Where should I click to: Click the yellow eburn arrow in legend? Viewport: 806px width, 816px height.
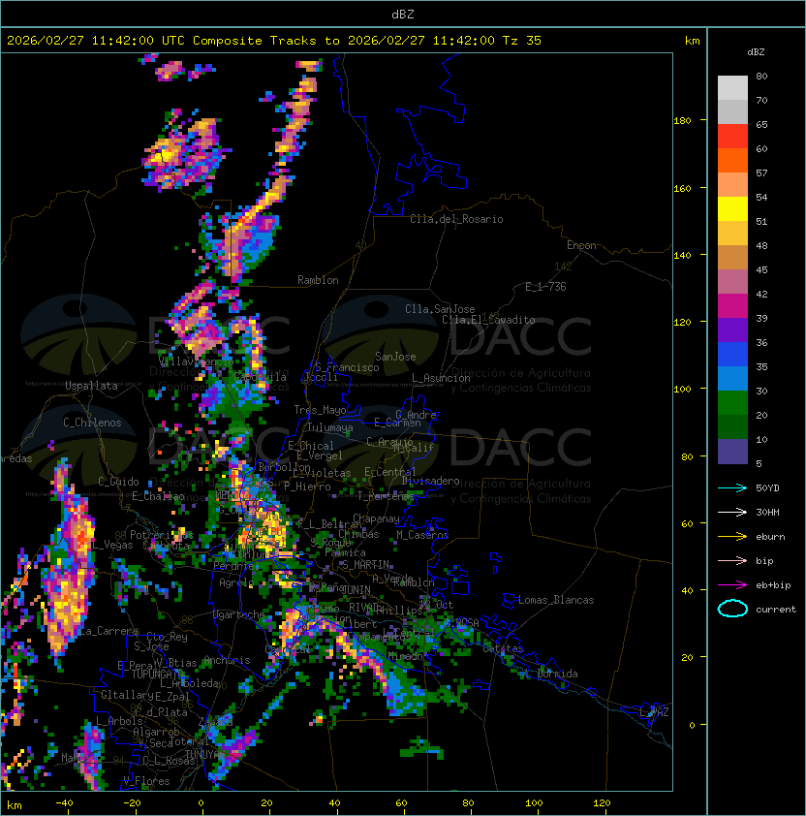732,537
